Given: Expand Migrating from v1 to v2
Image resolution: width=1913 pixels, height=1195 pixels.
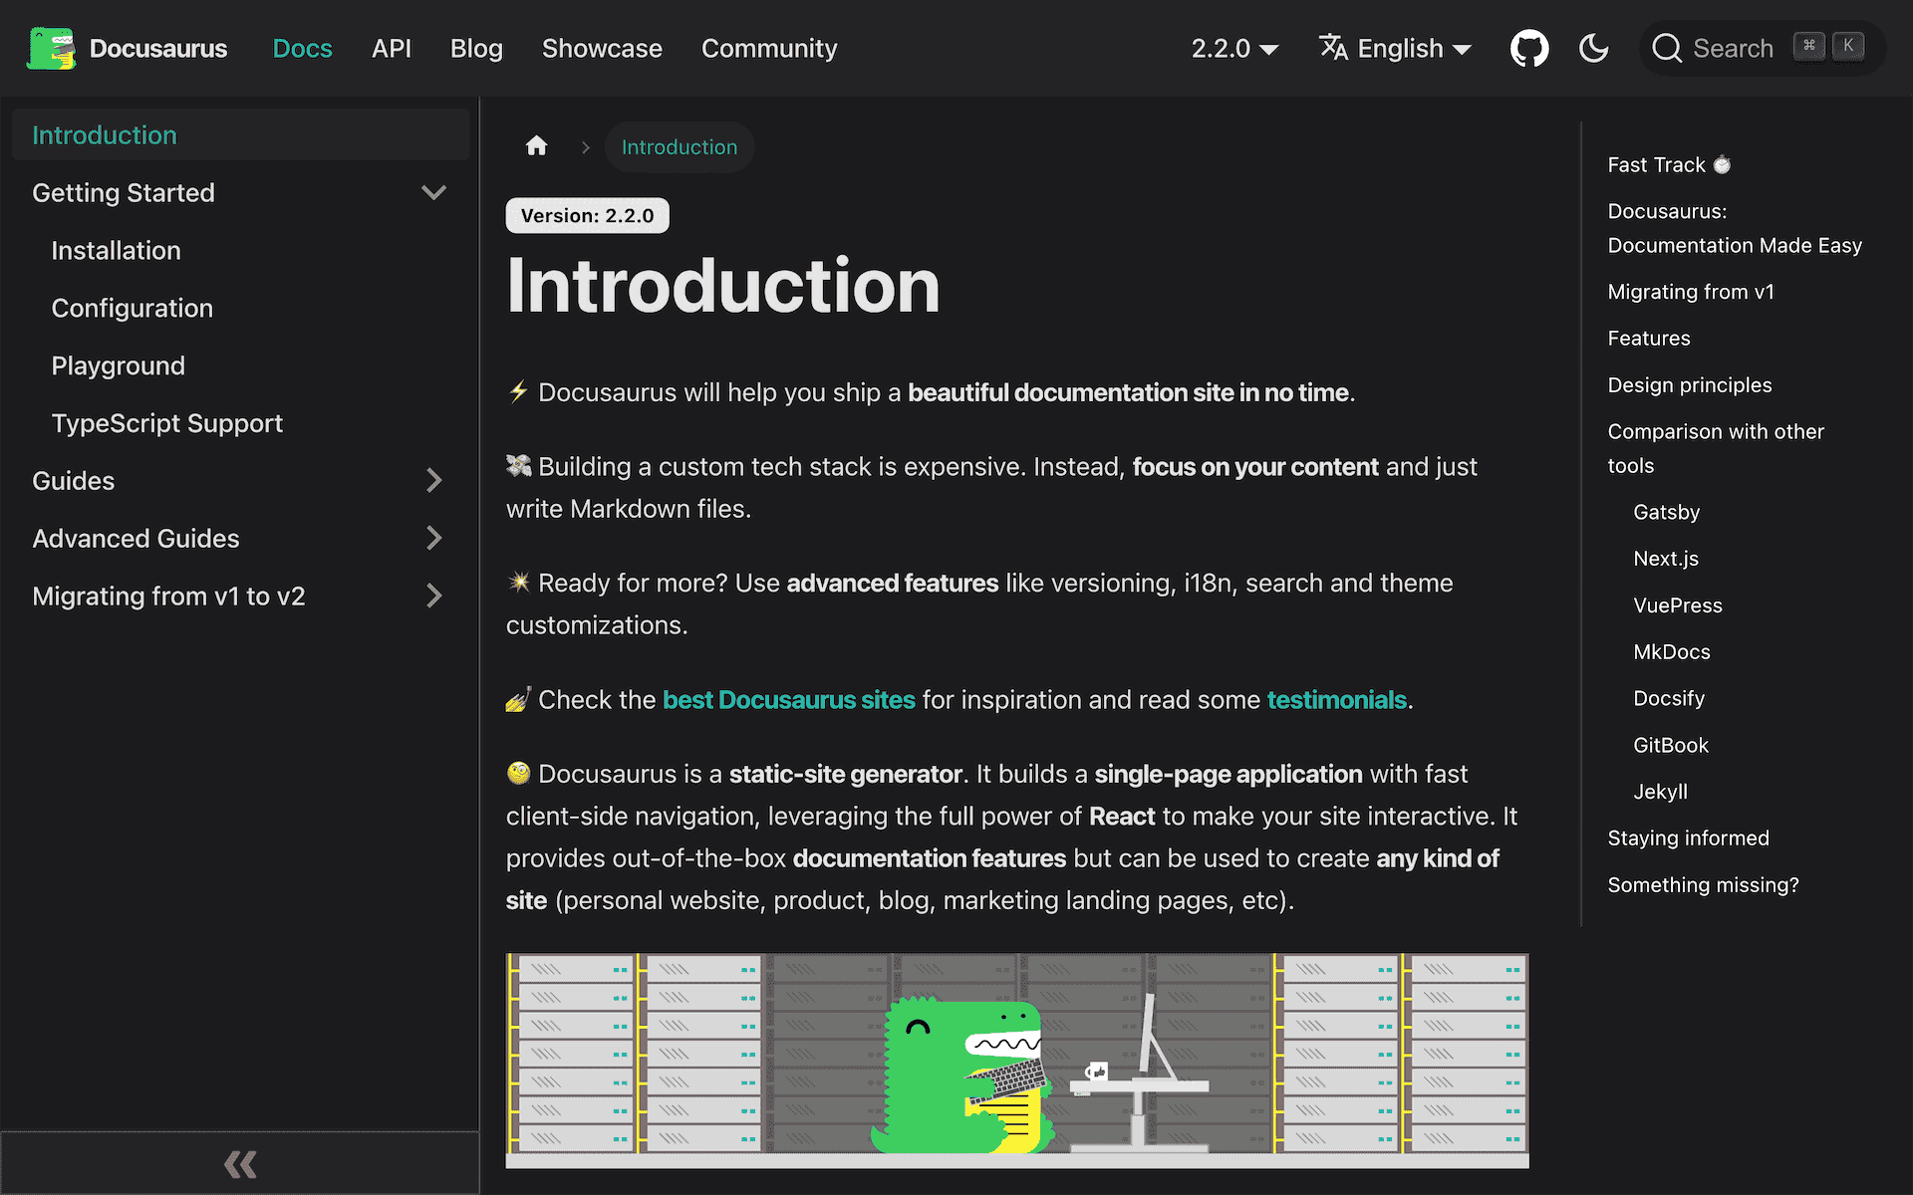Looking at the screenshot, I should 433,596.
